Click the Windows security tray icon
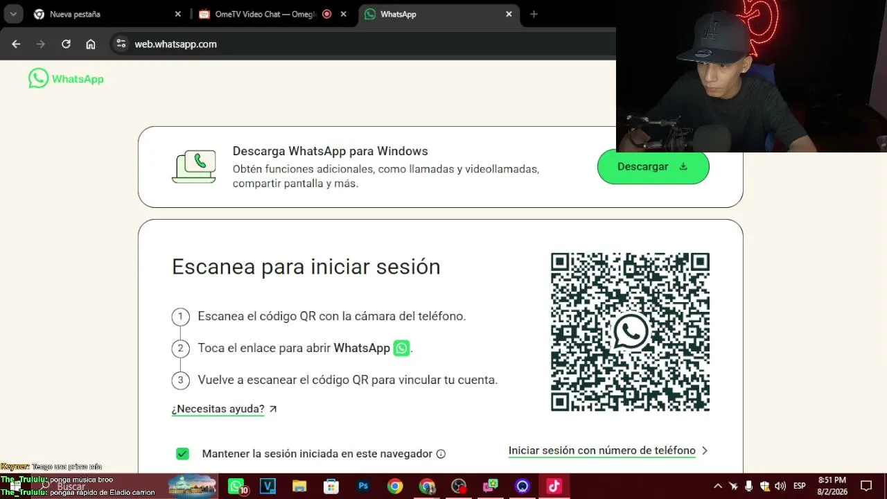Image resolution: width=887 pixels, height=499 pixels. click(x=765, y=486)
